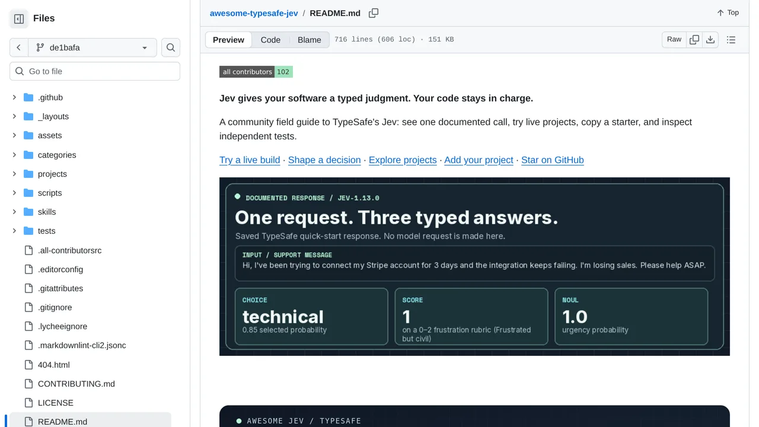This screenshot has height=427, width=759.
Task: Click the .editorconfig file icon
Action: point(28,269)
